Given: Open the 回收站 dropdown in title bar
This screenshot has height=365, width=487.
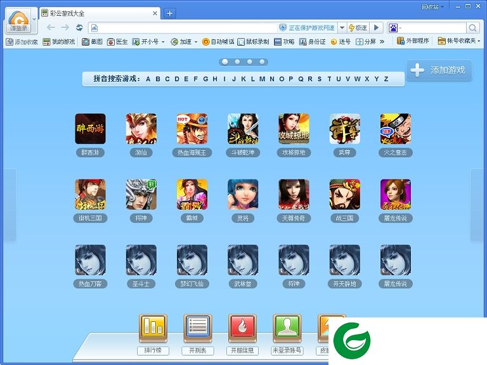Looking at the screenshot, I should tap(432, 6).
